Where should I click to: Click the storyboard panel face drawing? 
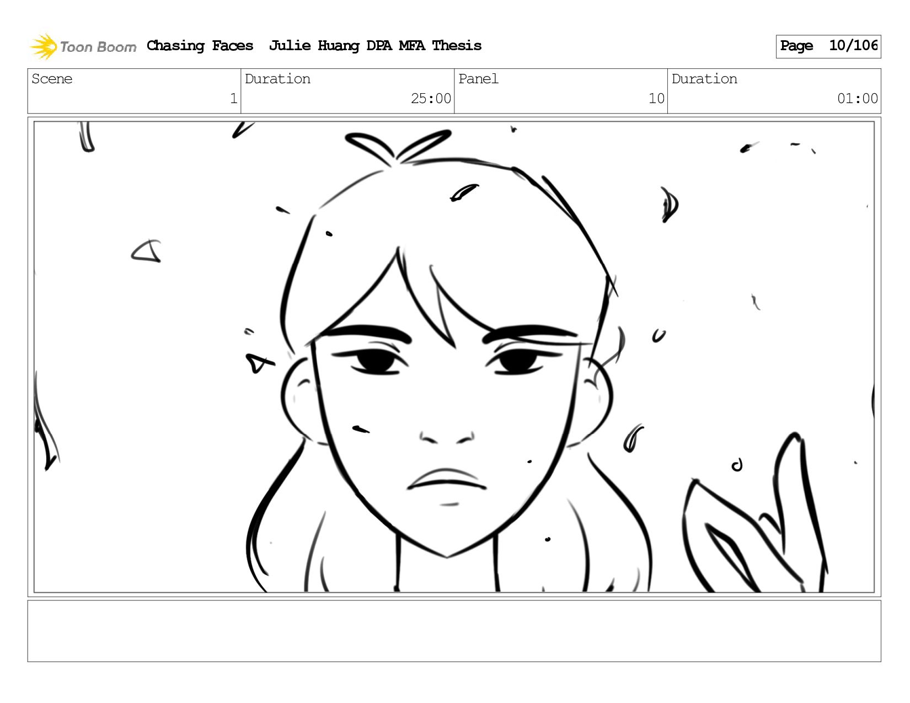click(x=454, y=357)
